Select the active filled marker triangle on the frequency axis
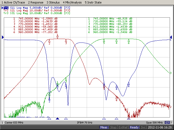The height and width of the screenshot is (130, 174). click(x=57, y=119)
